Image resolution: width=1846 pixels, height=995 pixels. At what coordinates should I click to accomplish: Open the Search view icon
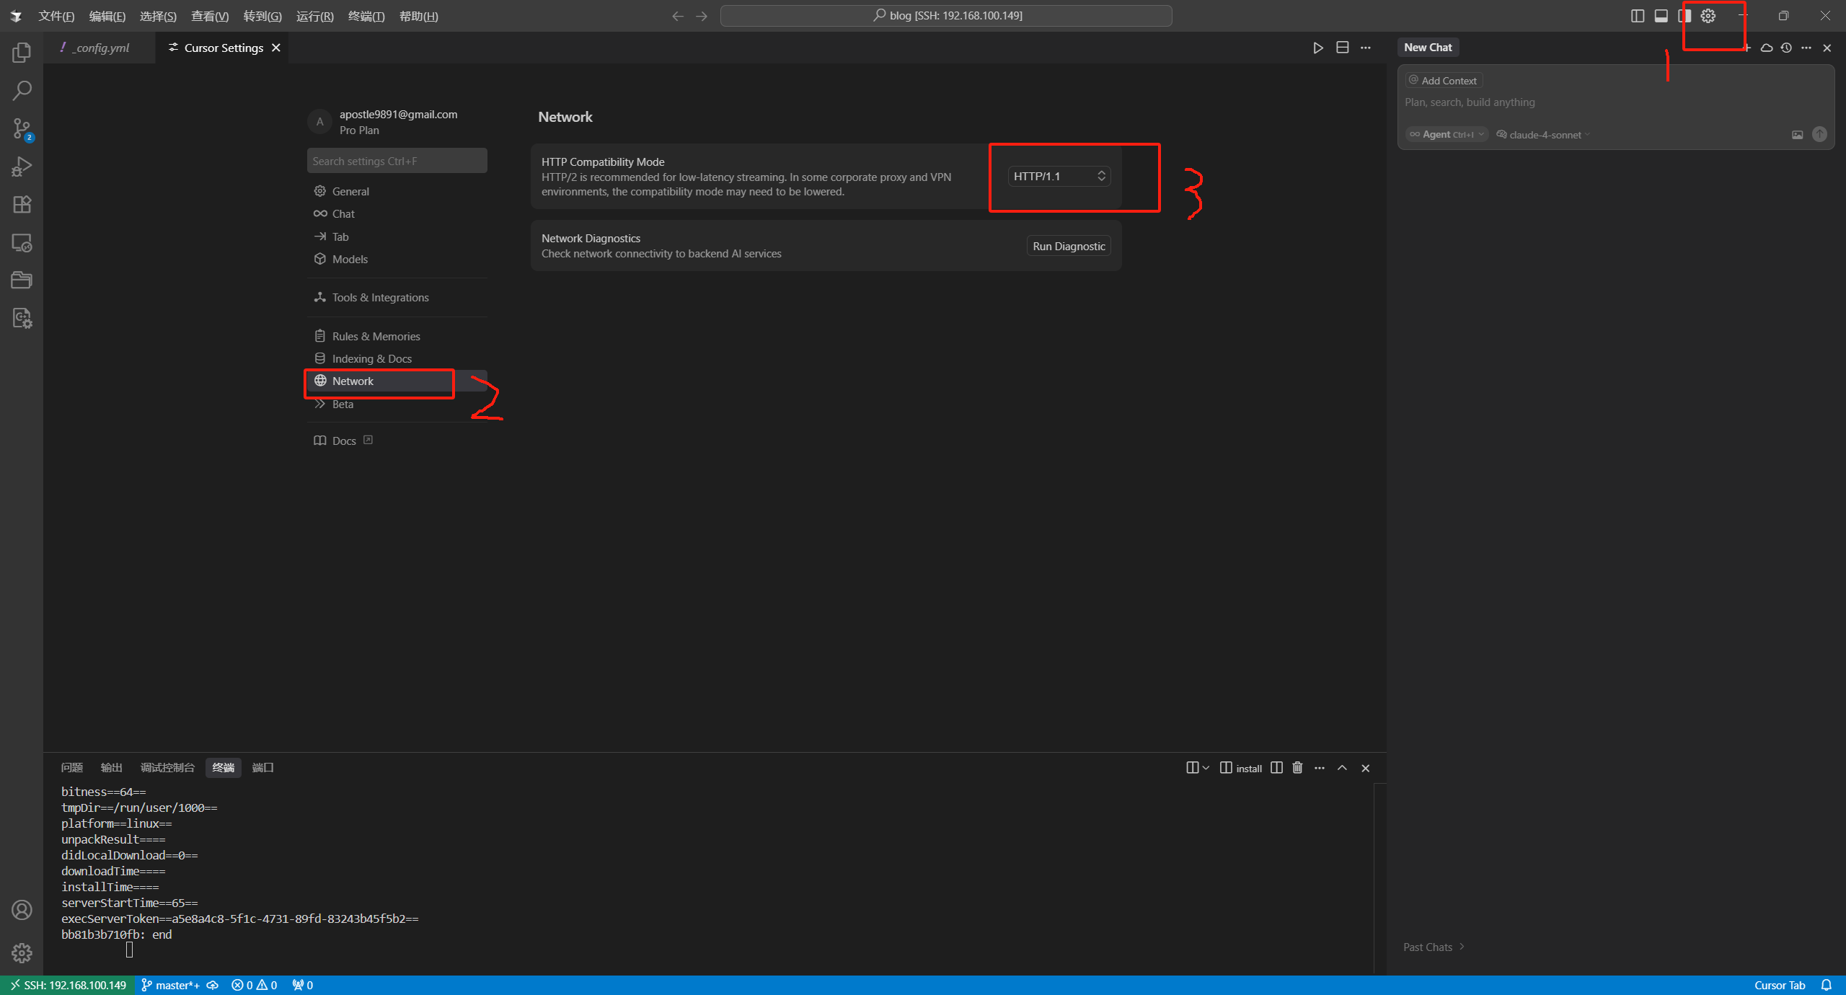pyautogui.click(x=22, y=91)
